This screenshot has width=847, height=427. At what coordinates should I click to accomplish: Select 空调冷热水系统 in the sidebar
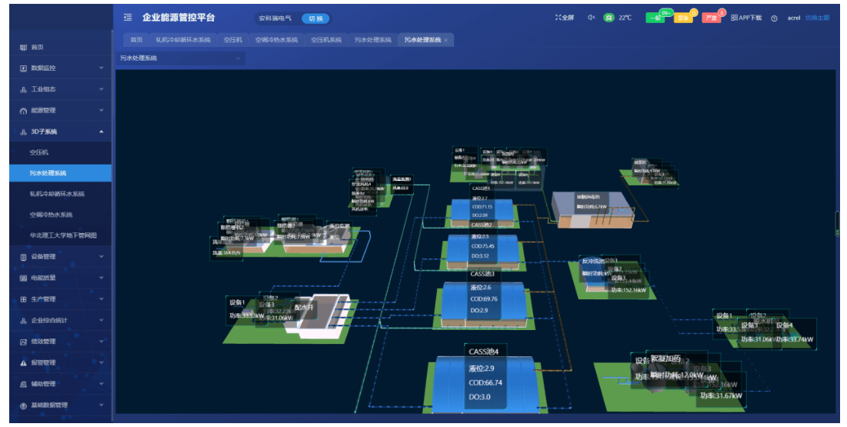(61, 215)
